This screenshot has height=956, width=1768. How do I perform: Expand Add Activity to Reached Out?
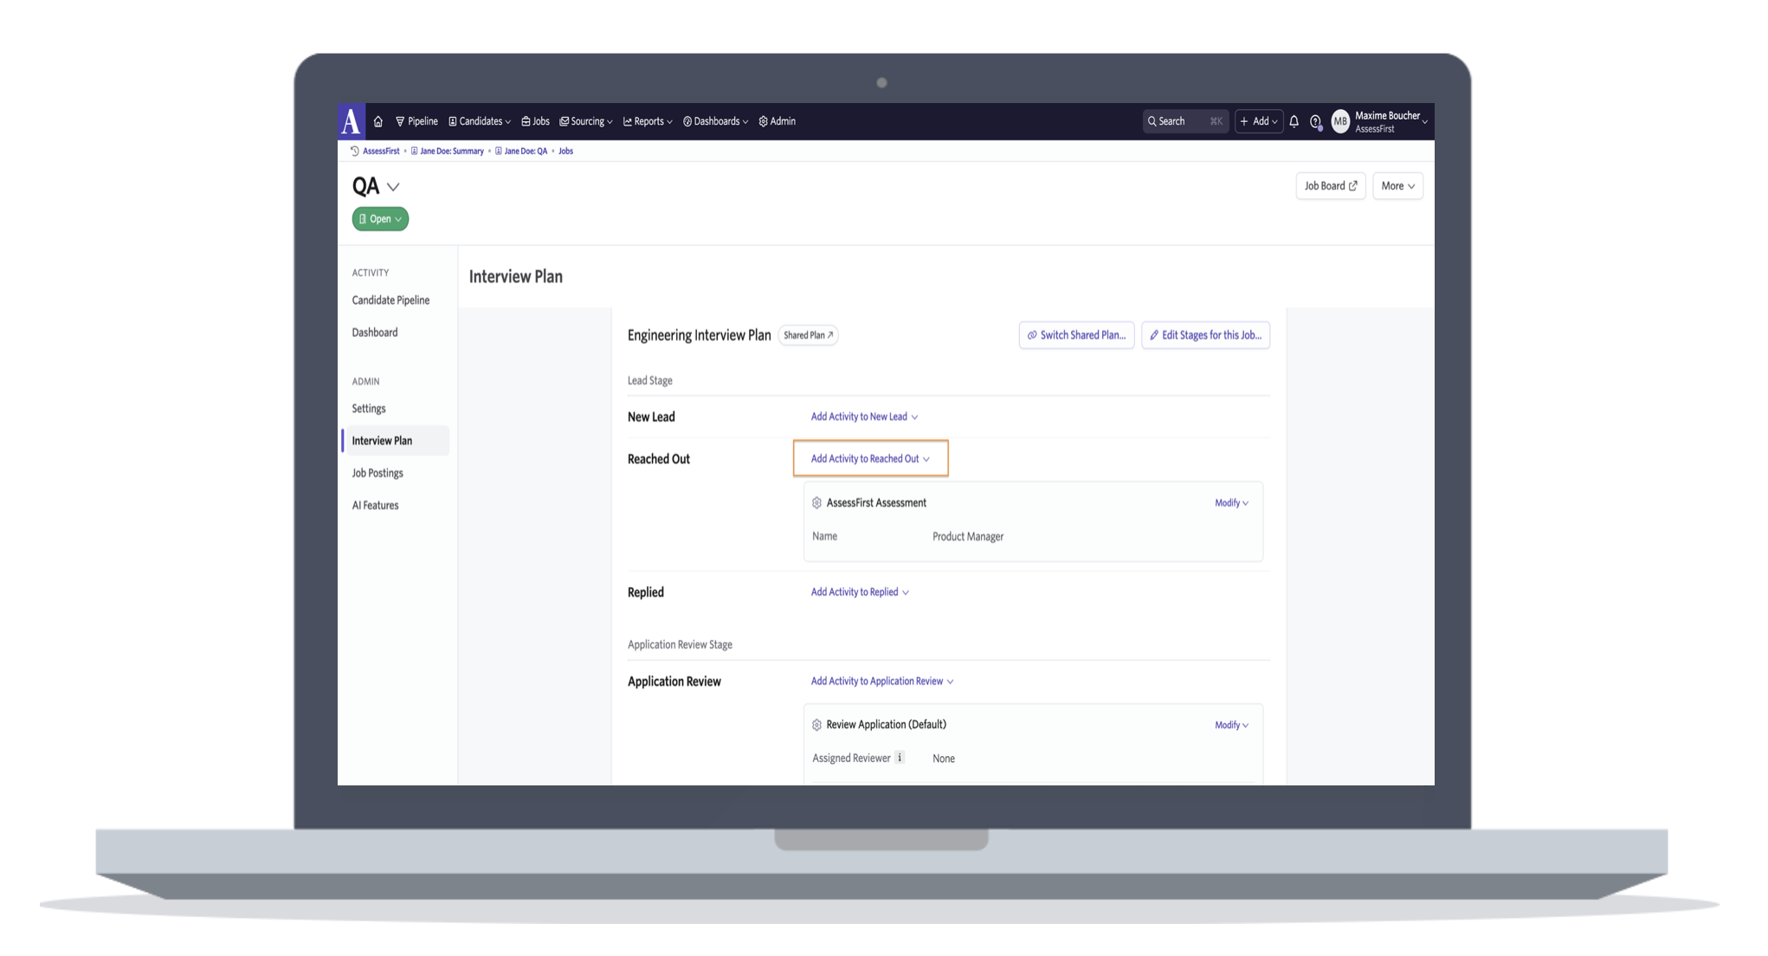pyautogui.click(x=870, y=459)
